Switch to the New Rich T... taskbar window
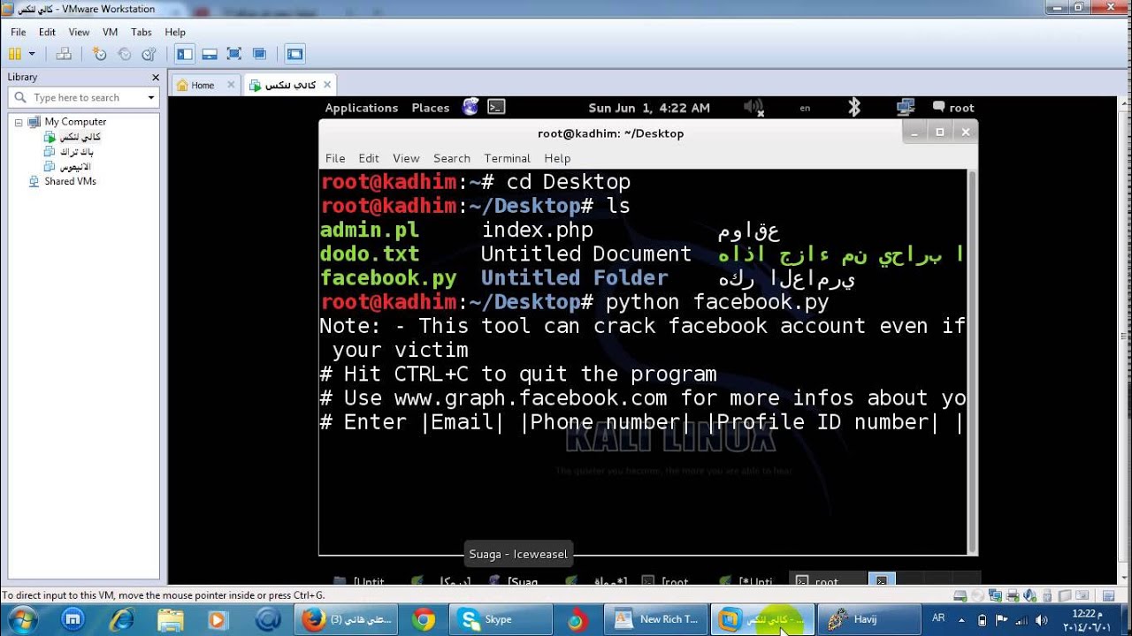1132x636 pixels. coord(655,620)
